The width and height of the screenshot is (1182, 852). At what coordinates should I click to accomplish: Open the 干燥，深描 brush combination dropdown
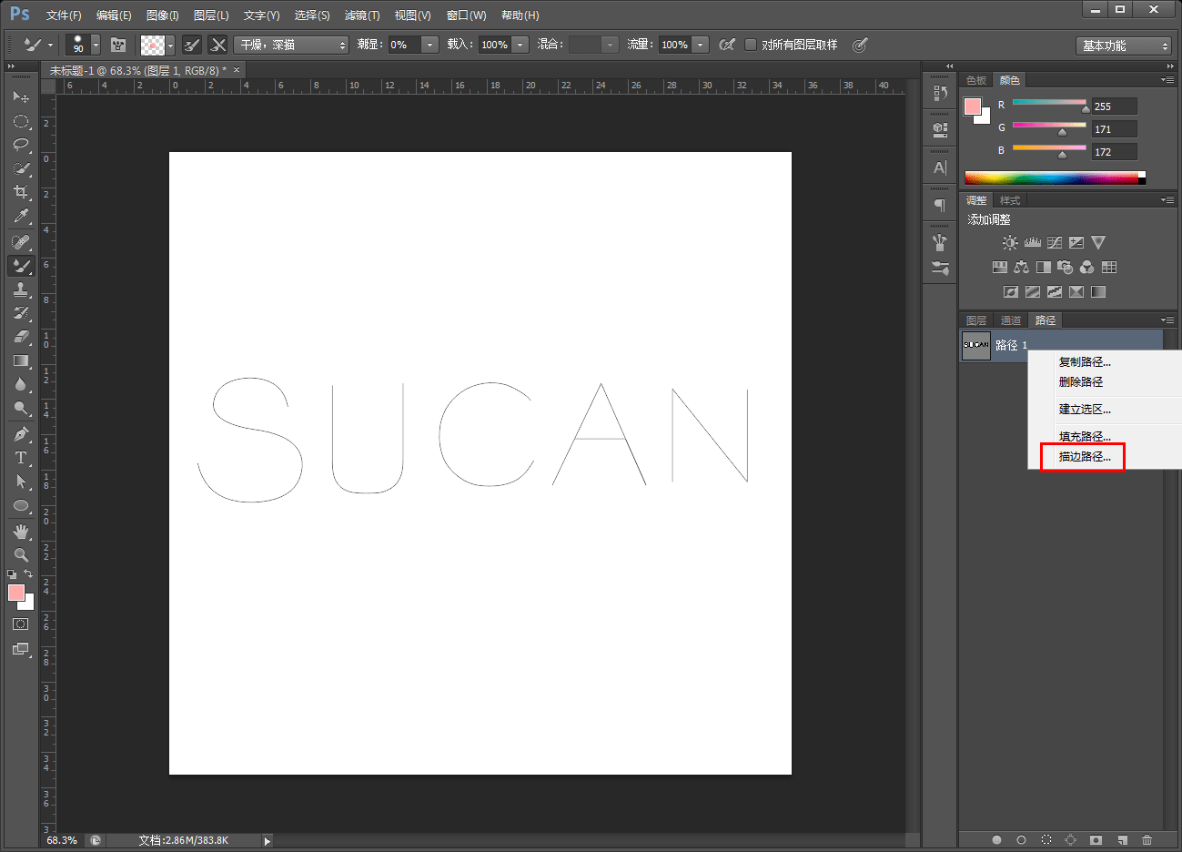pyautogui.click(x=291, y=45)
